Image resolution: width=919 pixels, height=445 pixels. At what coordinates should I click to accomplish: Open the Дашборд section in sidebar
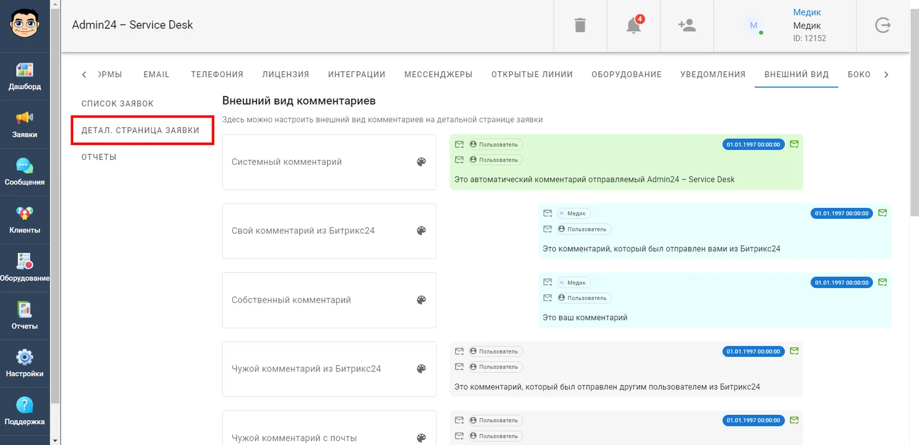(25, 76)
